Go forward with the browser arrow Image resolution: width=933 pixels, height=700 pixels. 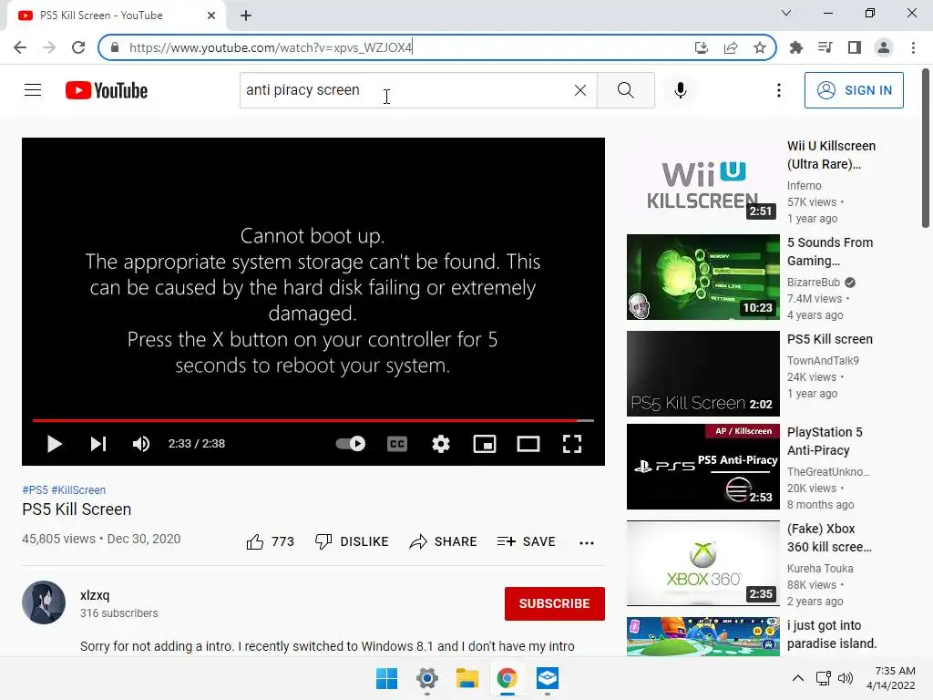click(x=49, y=47)
